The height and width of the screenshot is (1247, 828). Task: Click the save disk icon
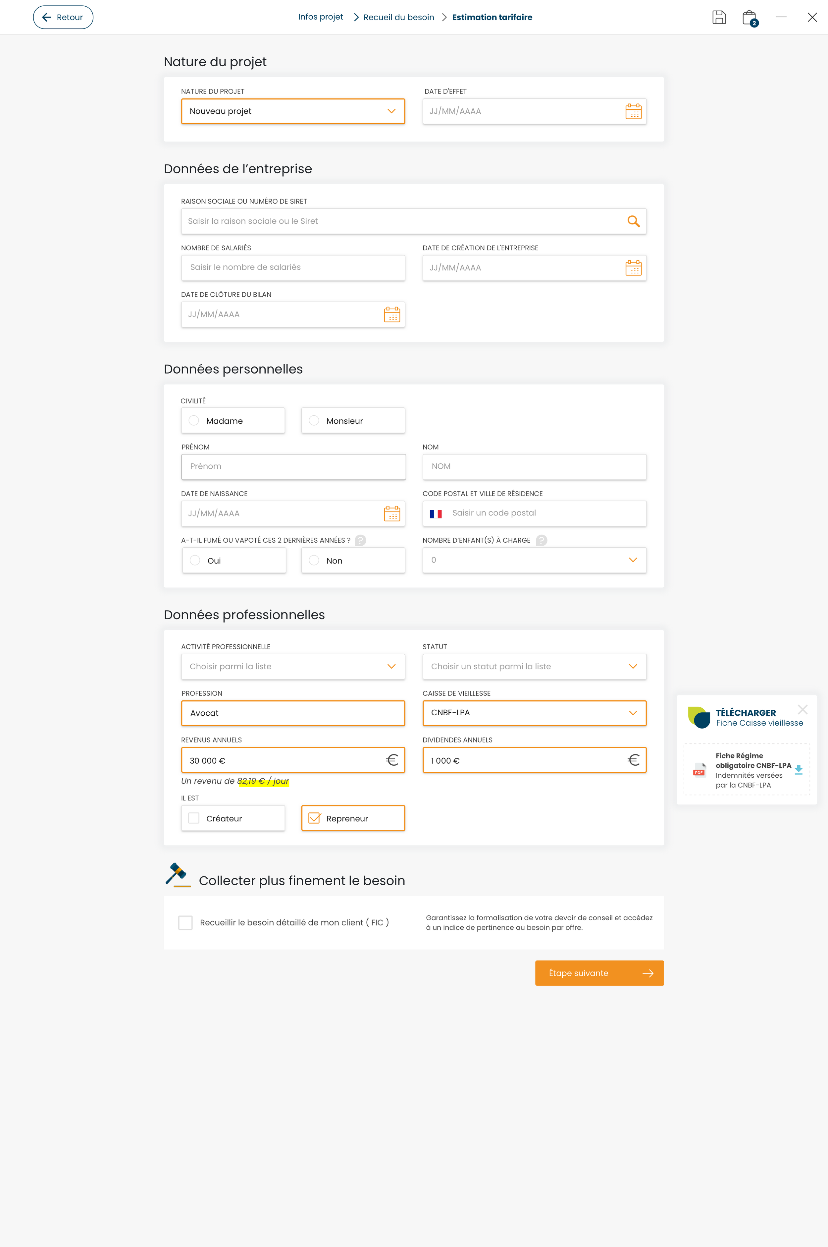pyautogui.click(x=719, y=18)
